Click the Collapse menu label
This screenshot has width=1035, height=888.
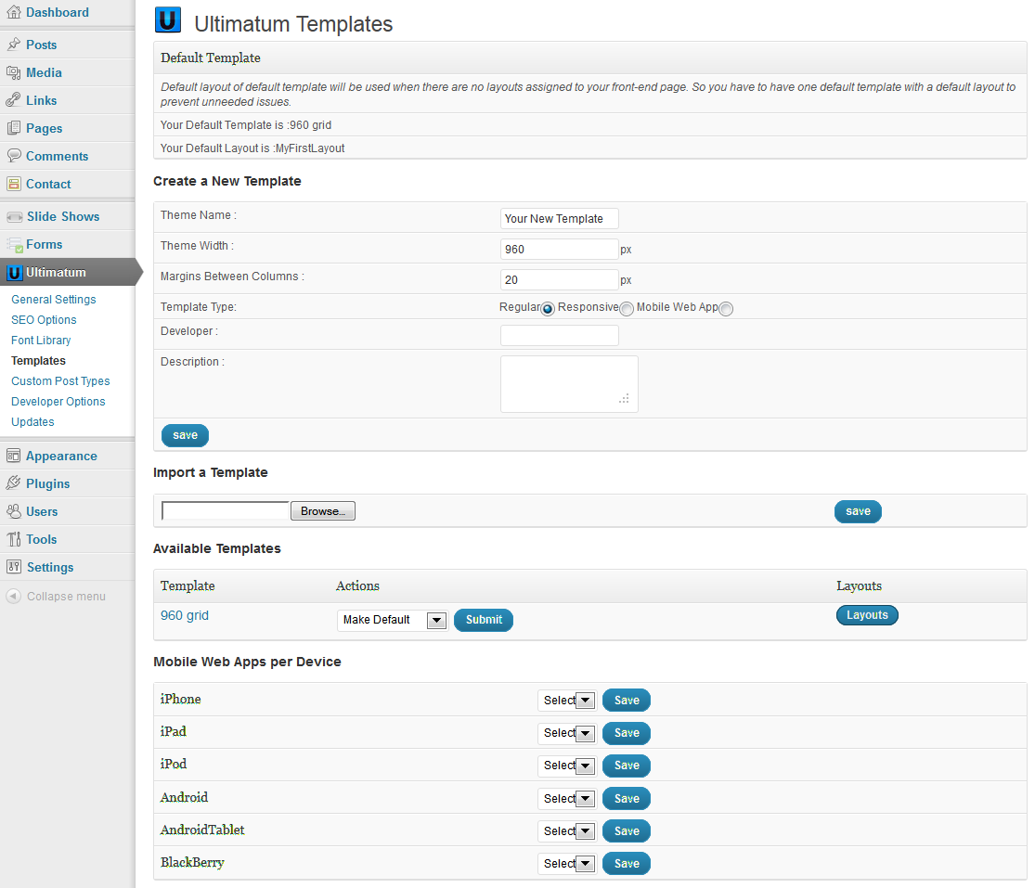coord(66,597)
